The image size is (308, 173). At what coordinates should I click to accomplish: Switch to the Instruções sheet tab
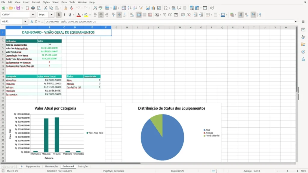(83, 166)
